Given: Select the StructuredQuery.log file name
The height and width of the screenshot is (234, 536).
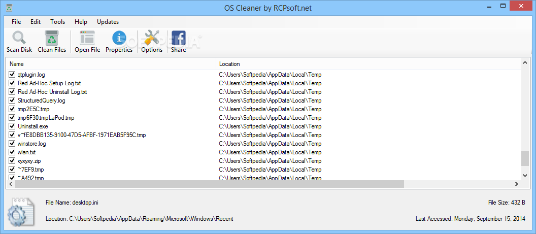Looking at the screenshot, I should tap(41, 101).
